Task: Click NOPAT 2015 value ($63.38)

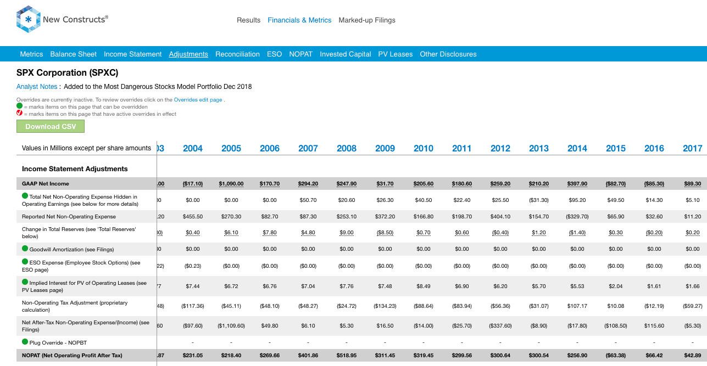Action: 616,356
